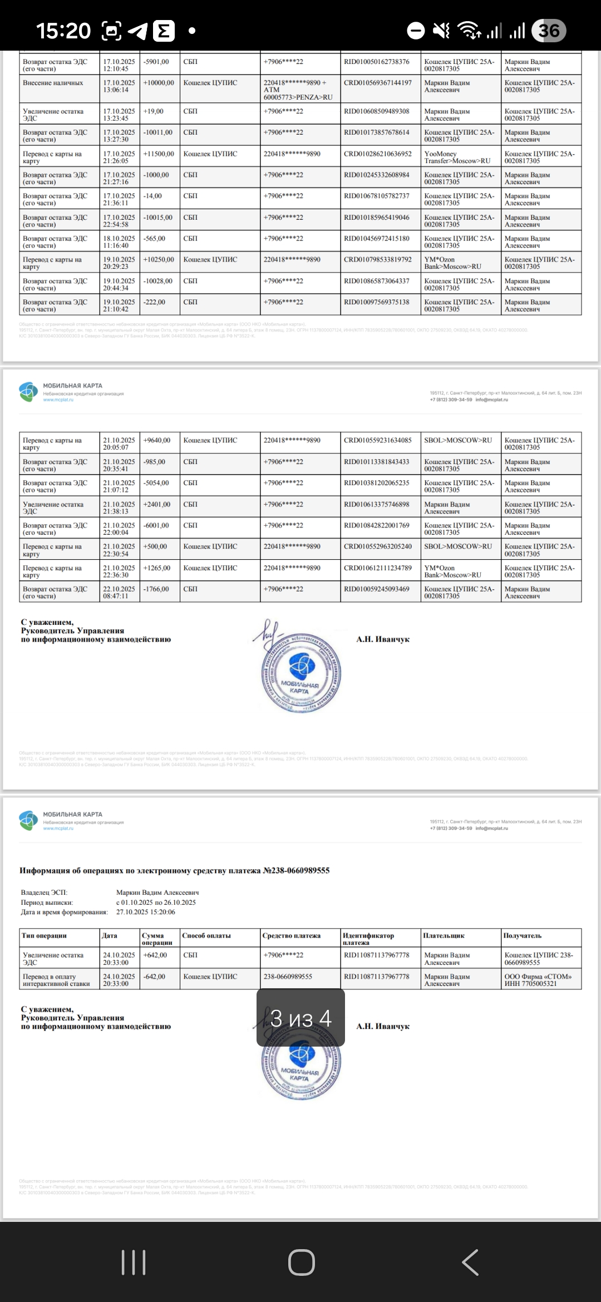Tap the heading 'Информация об операциях по электронному средству платежа'
This screenshot has width=601, height=1302.
(x=174, y=870)
